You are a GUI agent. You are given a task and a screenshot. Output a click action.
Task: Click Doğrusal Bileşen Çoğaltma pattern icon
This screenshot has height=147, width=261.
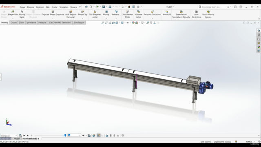coord(53,12)
